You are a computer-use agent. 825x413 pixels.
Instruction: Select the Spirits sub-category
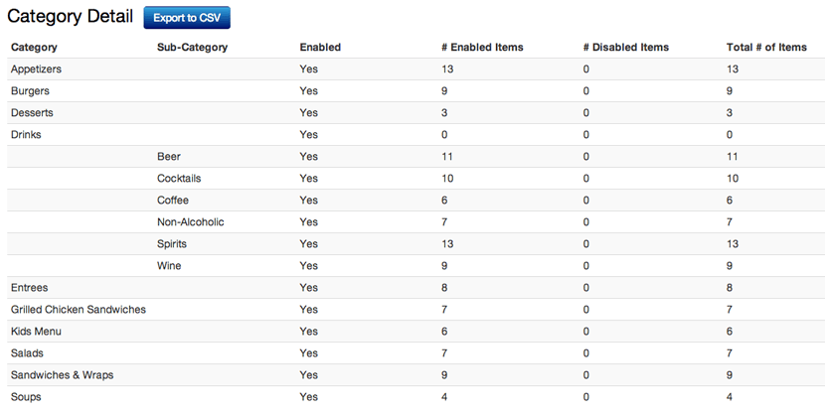click(172, 244)
